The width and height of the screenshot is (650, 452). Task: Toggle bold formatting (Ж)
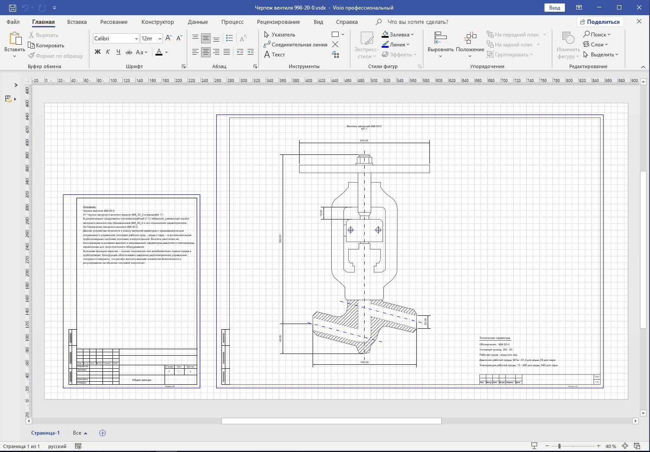[98, 52]
